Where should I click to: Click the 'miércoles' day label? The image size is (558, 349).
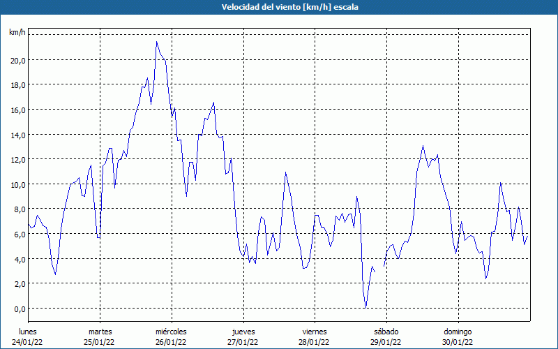coord(171,332)
